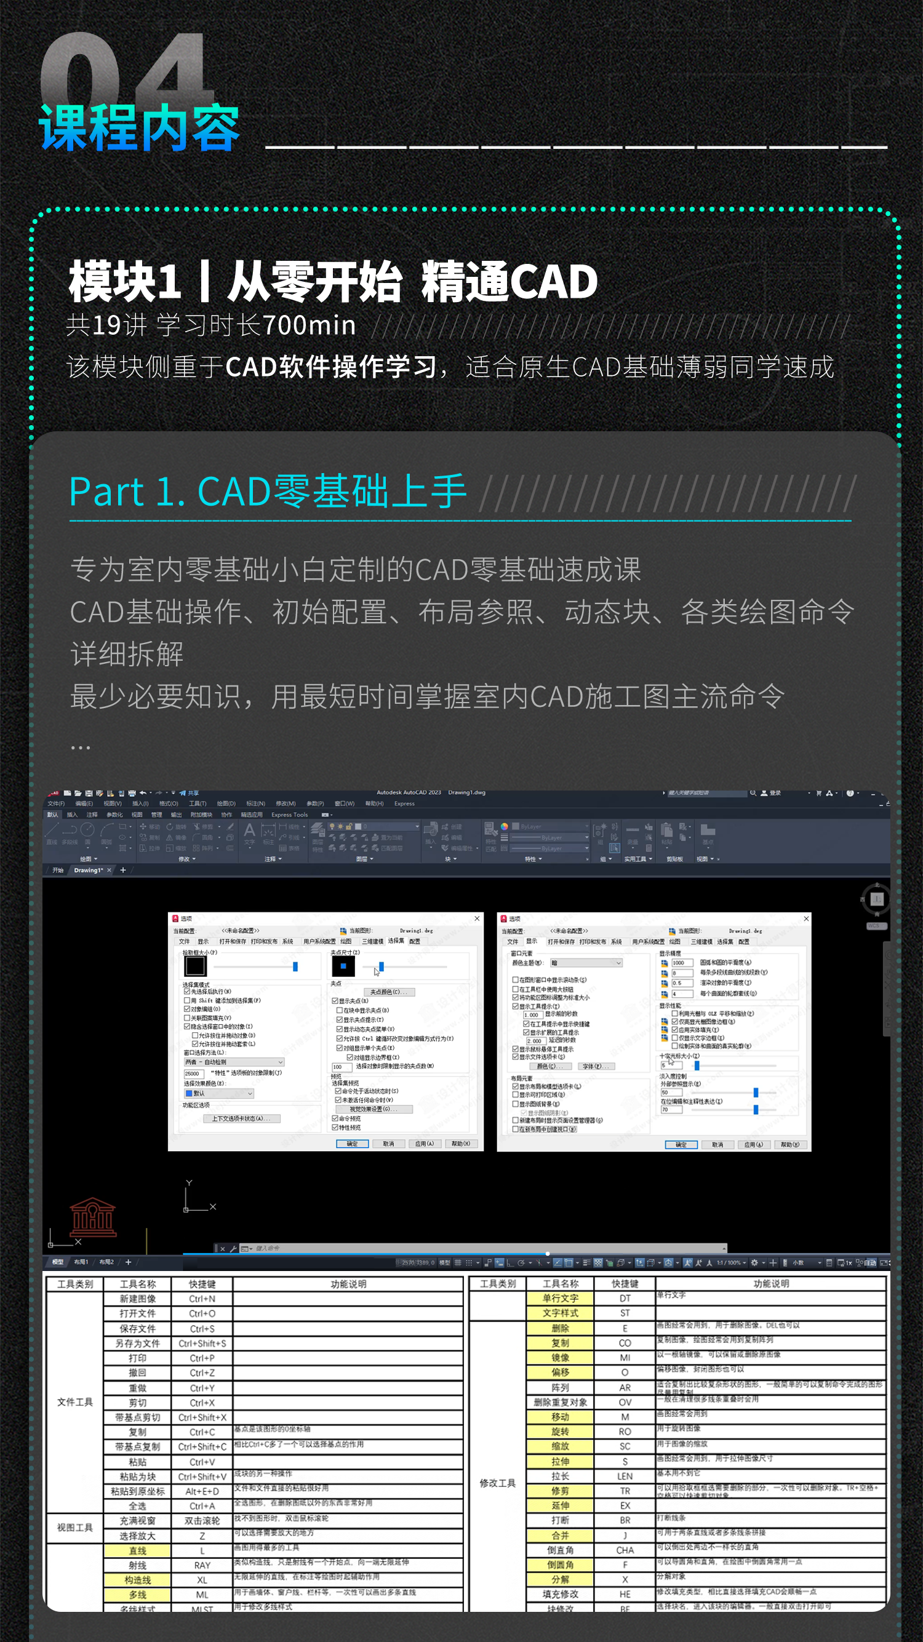
Task: Expand the 特性 panel arrow in ribbon
Action: pyautogui.click(x=540, y=859)
